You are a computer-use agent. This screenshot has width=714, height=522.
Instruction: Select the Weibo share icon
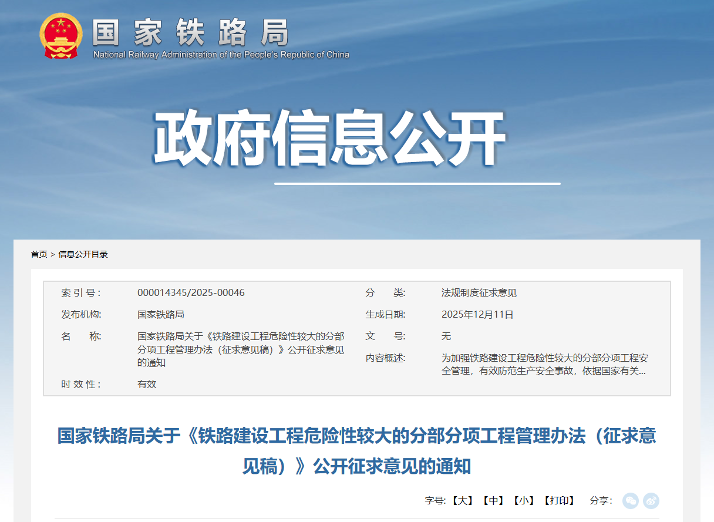point(651,501)
